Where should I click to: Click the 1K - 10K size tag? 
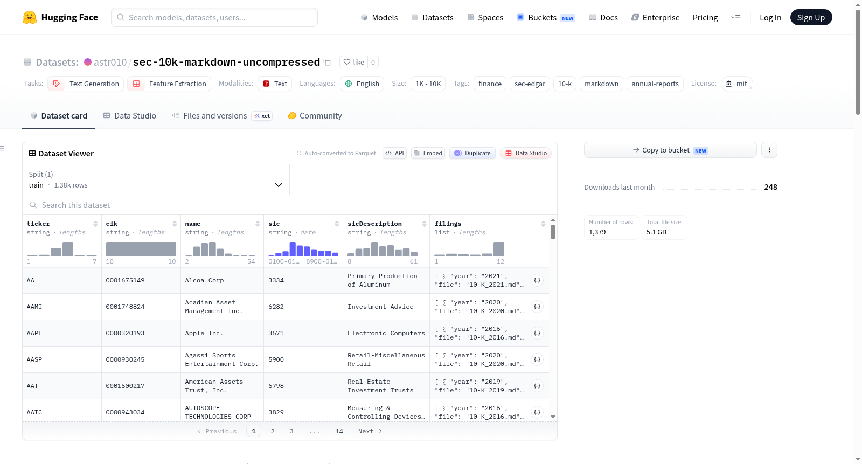pyautogui.click(x=428, y=84)
